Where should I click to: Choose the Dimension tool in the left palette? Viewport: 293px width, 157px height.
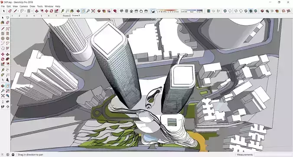pyautogui.click(x=7, y=70)
